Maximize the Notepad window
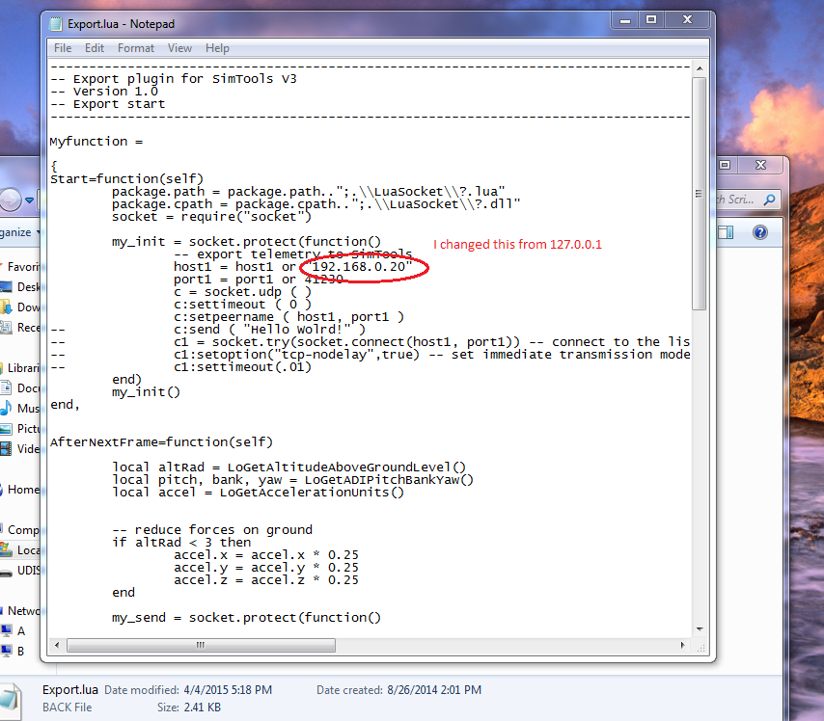Image resolution: width=824 pixels, height=721 pixels. point(651,20)
